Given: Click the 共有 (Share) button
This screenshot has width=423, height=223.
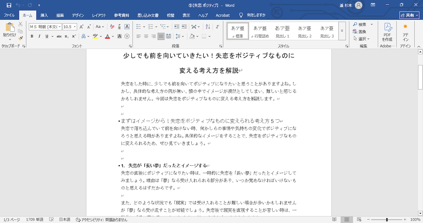Looking at the screenshot, I should pos(409,15).
